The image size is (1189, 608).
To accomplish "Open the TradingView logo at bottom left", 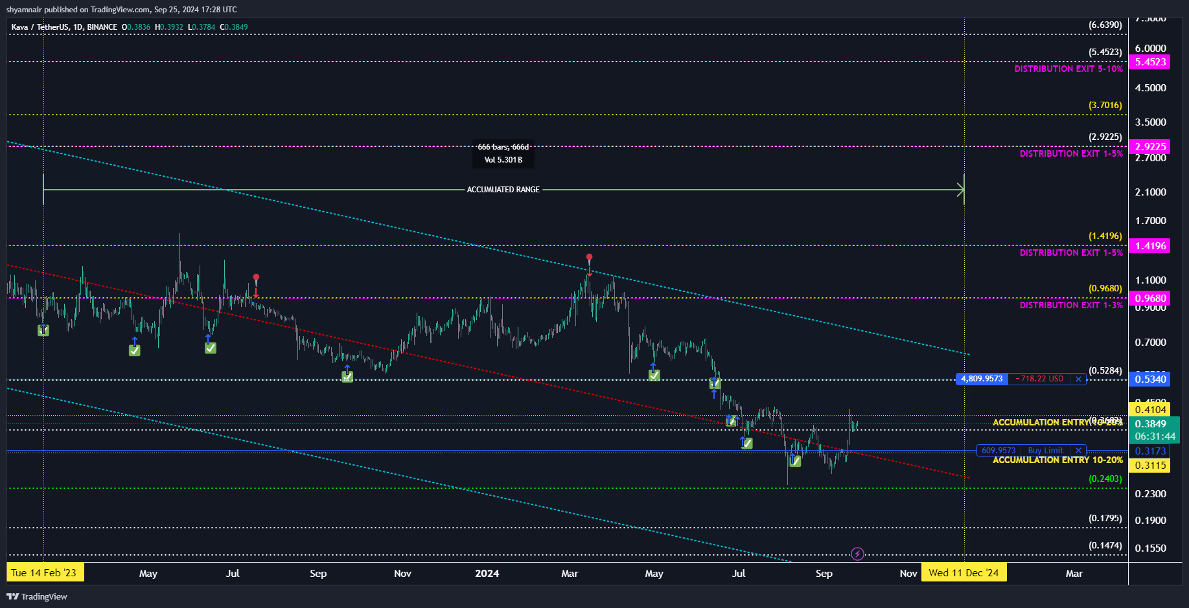I will click(37, 596).
